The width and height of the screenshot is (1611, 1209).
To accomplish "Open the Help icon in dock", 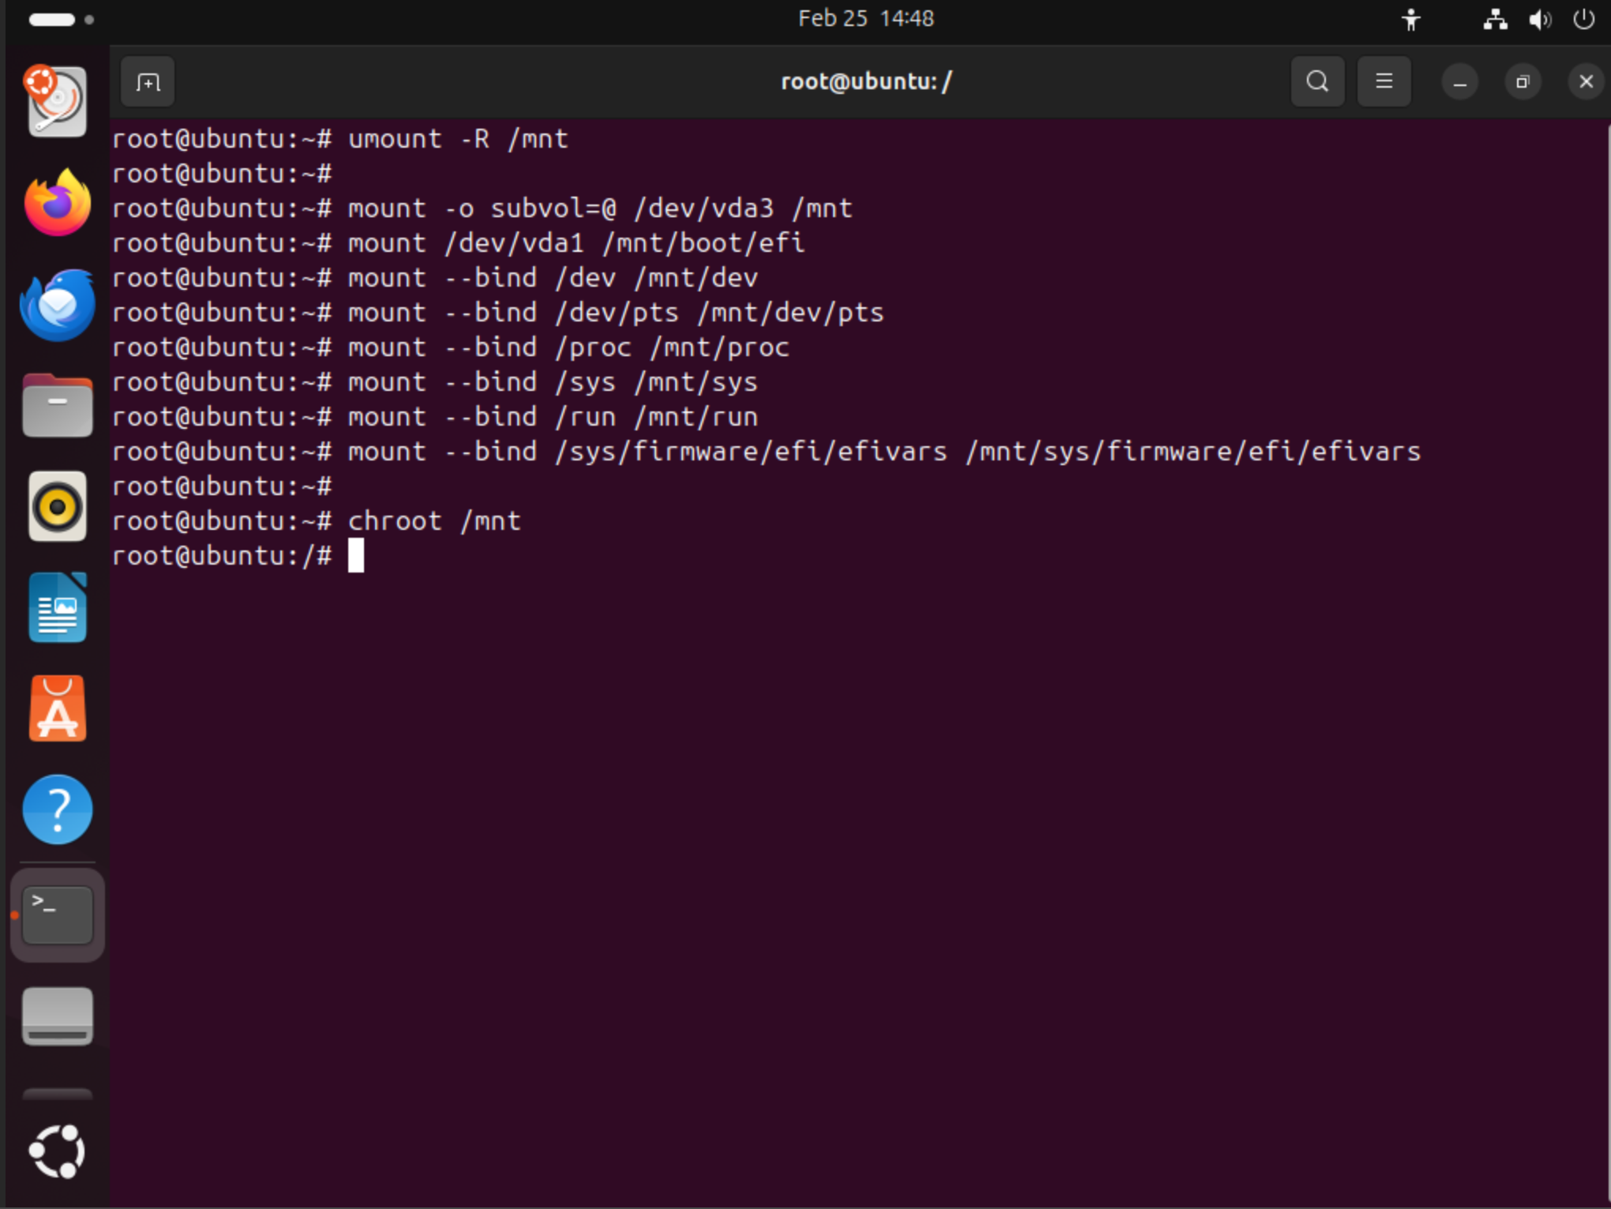I will point(58,809).
